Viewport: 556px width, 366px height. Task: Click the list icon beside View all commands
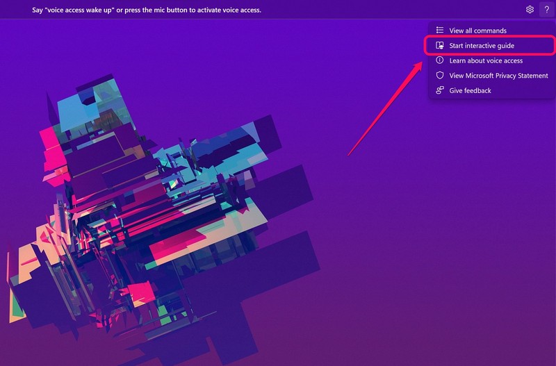439,31
